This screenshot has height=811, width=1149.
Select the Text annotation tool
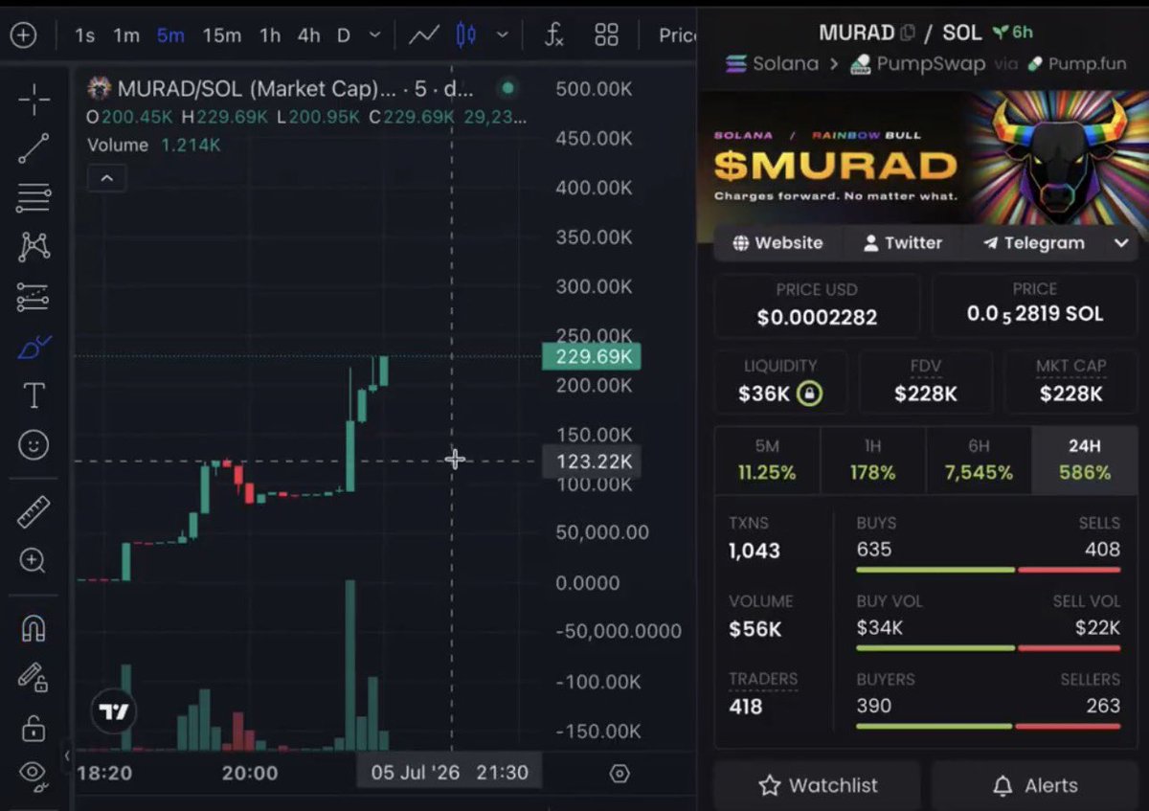coord(34,395)
